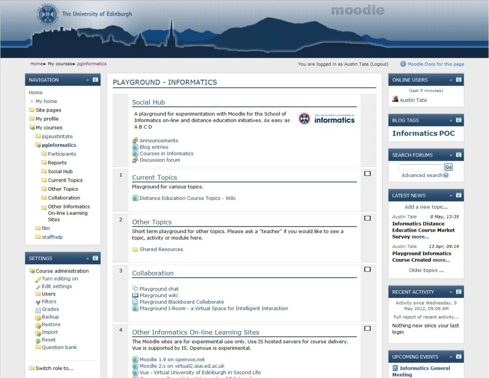Viewport: 489px width, 378px height.
Task: Open Moodle Docs for this page
Action: [x=436, y=64]
